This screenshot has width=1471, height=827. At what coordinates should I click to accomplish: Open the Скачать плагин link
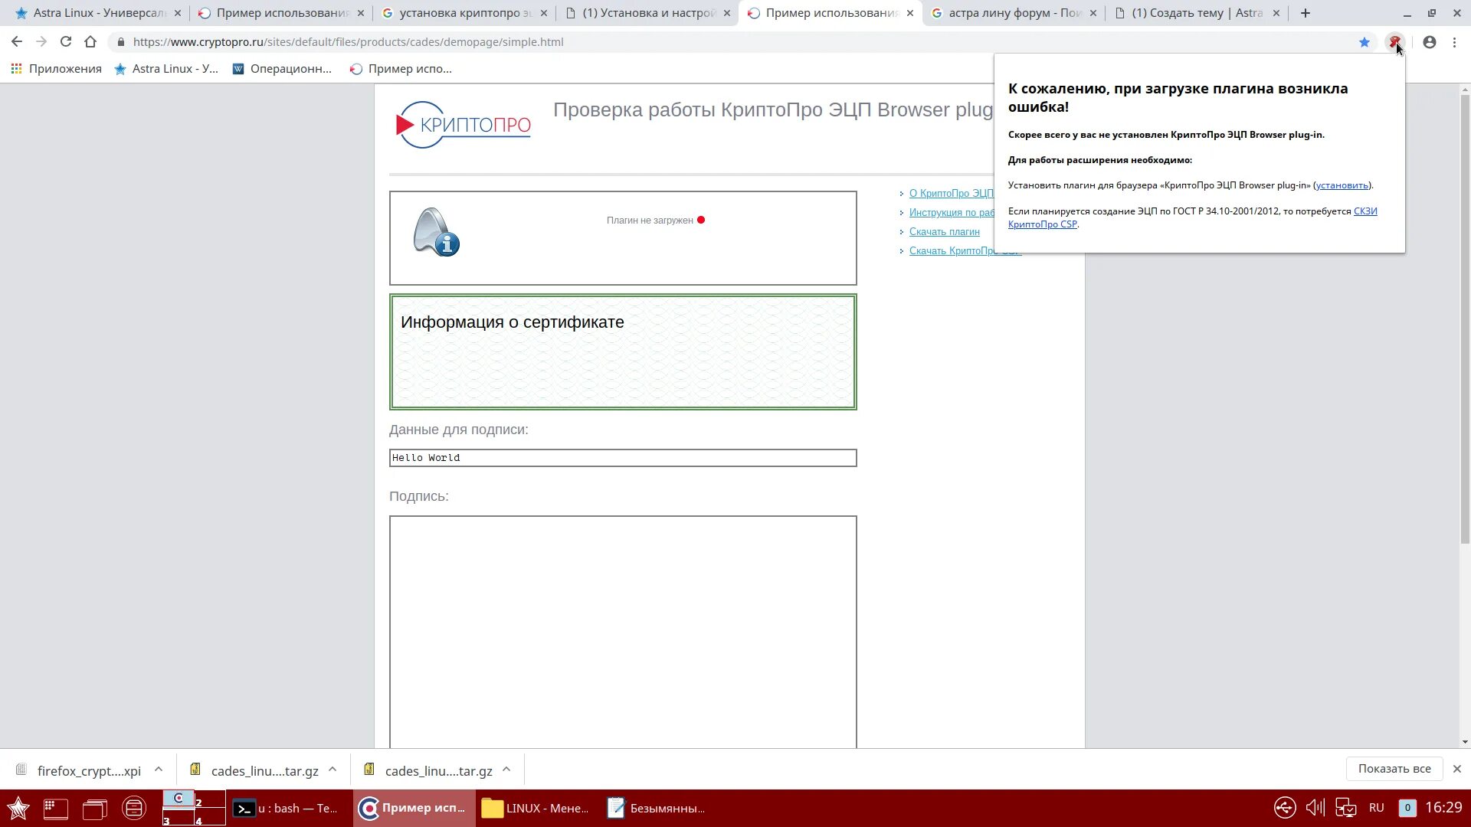click(x=944, y=232)
